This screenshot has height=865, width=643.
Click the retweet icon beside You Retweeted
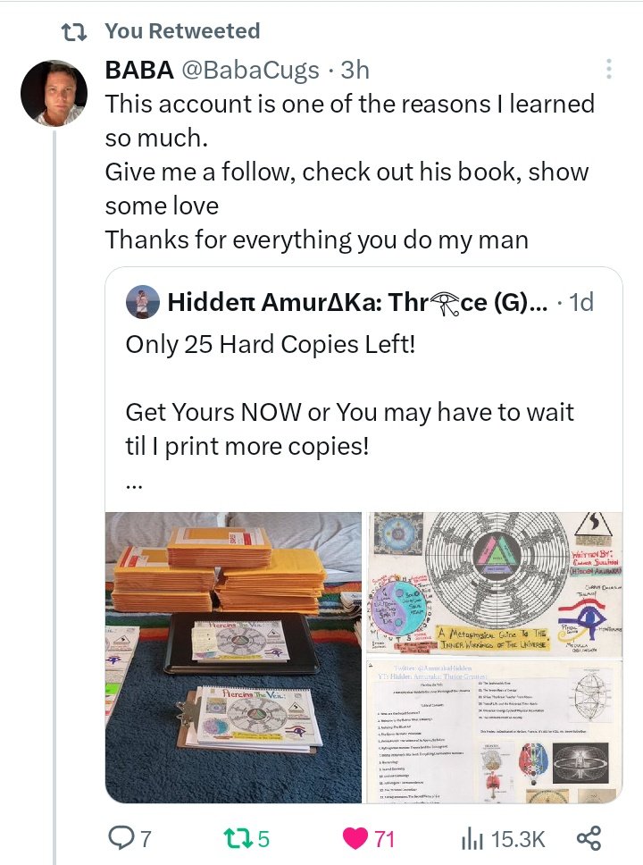tap(73, 32)
